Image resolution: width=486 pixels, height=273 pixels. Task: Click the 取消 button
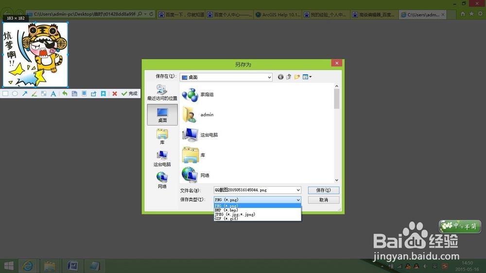[x=324, y=200]
